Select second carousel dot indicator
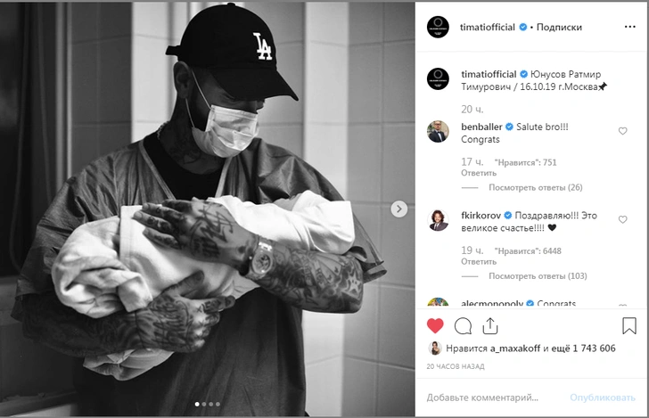The image size is (649, 418). tap(204, 404)
